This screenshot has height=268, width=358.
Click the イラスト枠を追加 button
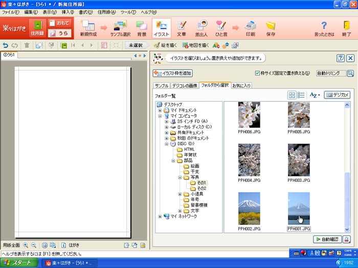(x=173, y=74)
